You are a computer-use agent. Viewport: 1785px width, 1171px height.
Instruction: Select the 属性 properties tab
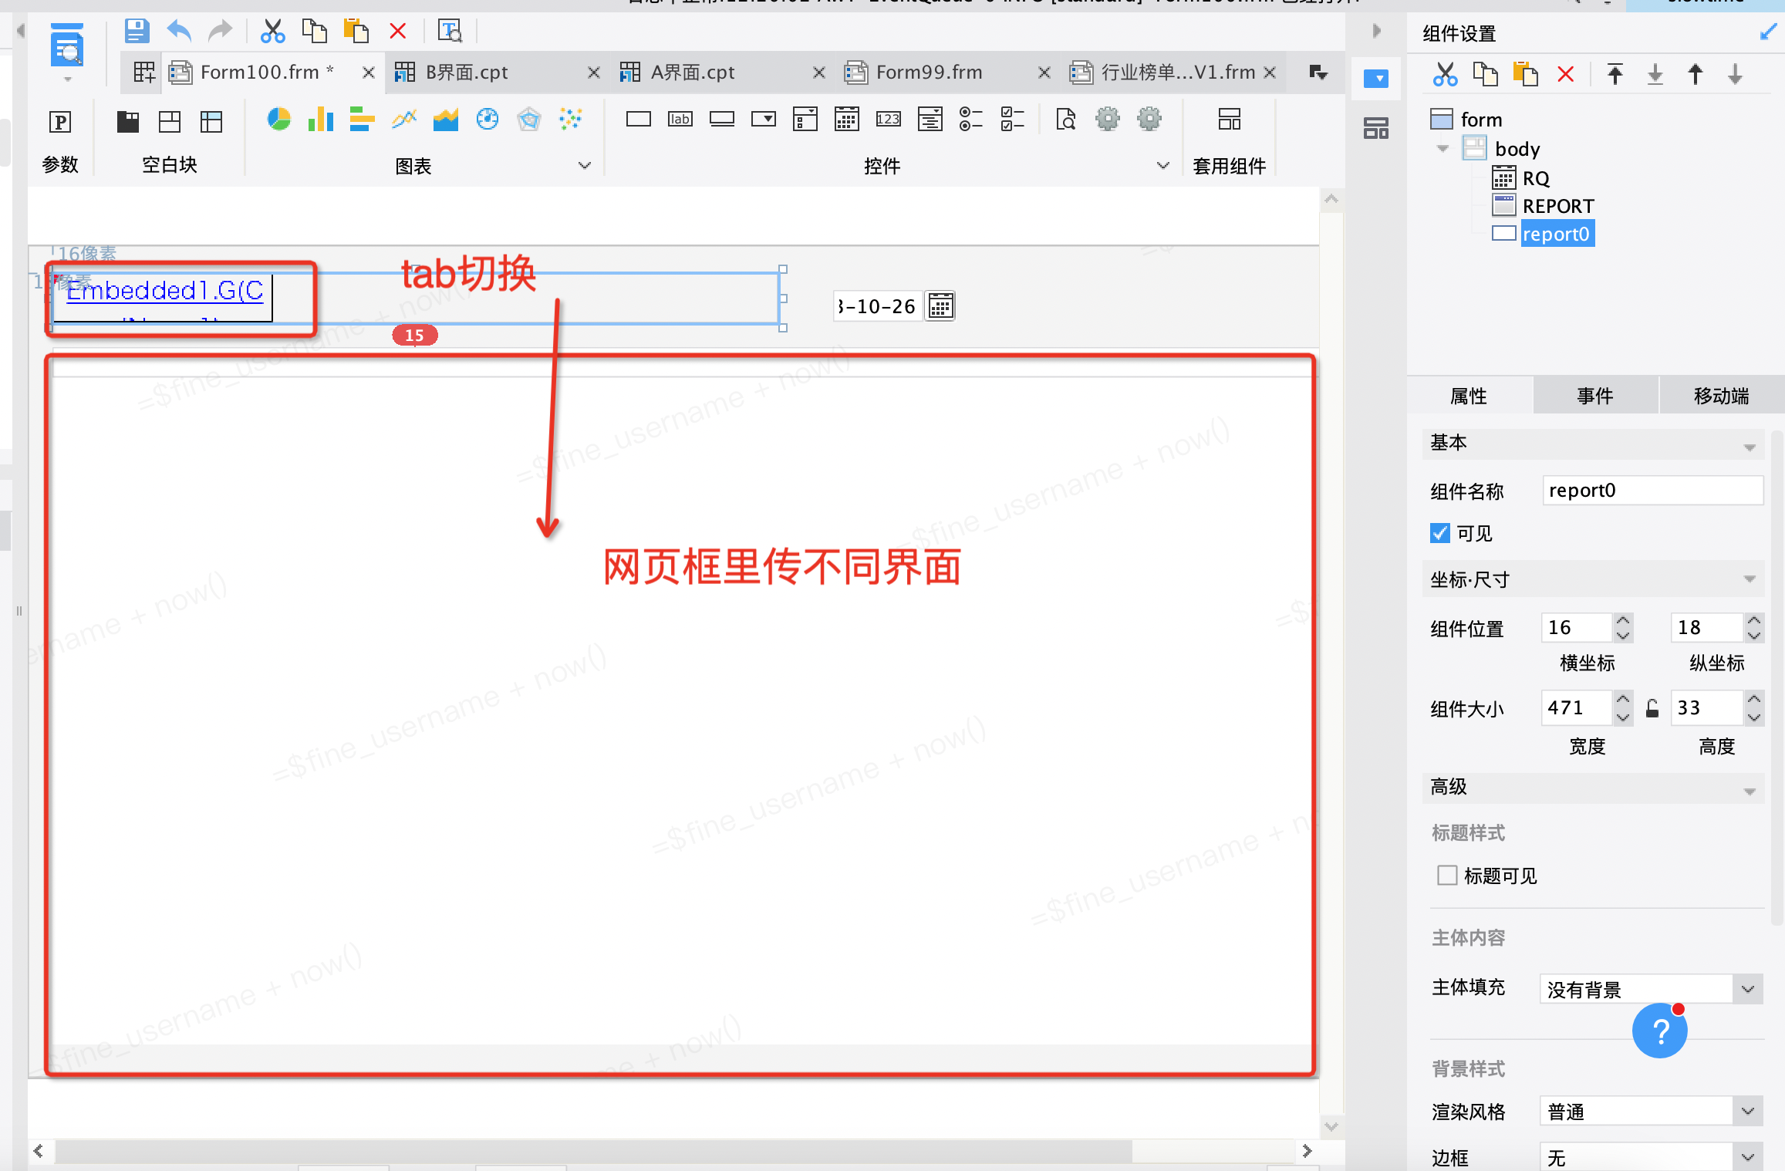(x=1469, y=396)
